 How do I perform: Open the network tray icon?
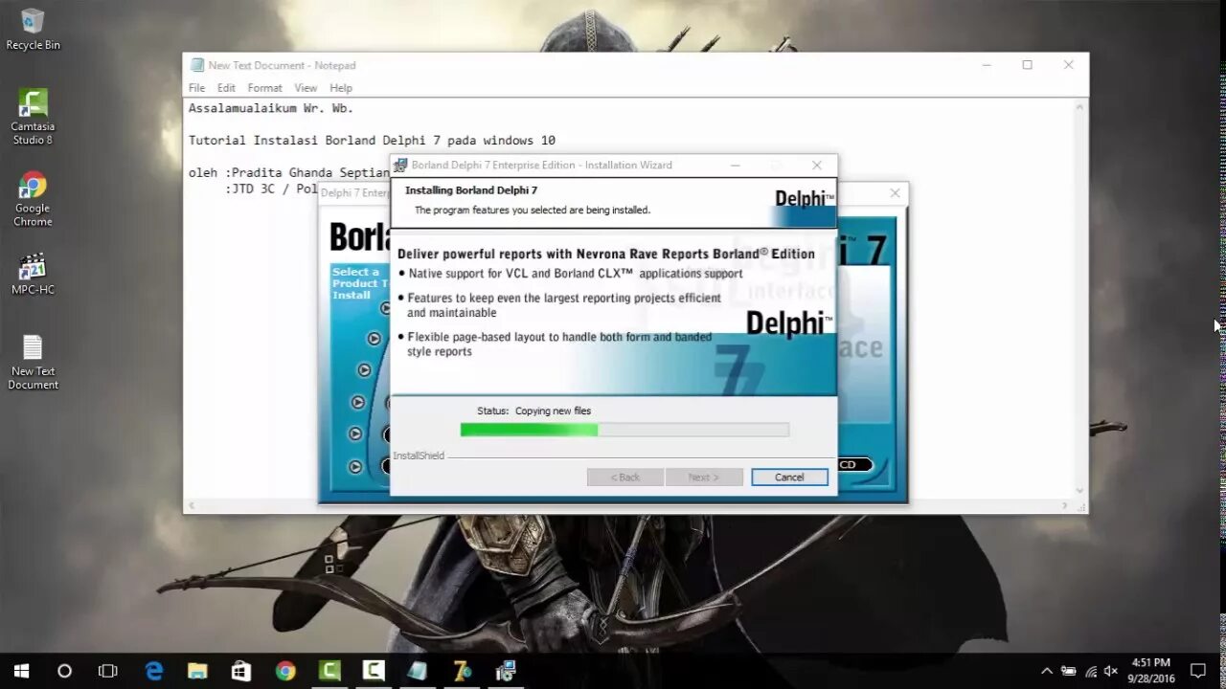1090,671
